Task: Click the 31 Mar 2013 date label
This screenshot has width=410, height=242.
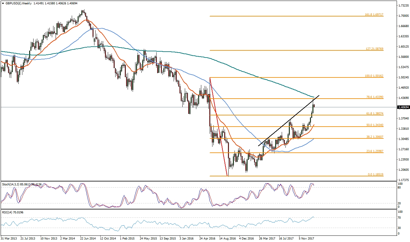Action: click(x=8, y=239)
